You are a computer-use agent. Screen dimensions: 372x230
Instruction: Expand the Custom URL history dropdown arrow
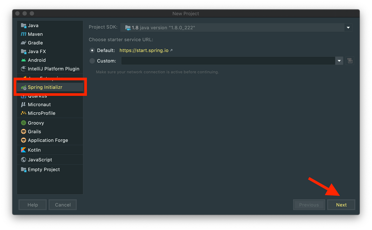point(339,61)
